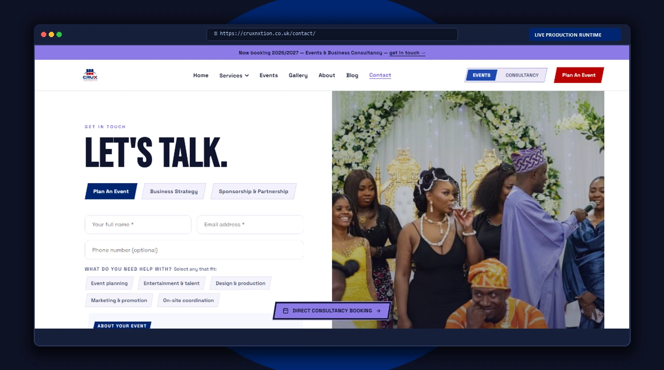Switch to the Sponsorship & Partnership tab

pyautogui.click(x=253, y=191)
